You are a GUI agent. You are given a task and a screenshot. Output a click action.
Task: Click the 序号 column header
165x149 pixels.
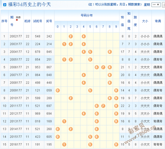[x=4, y=21]
